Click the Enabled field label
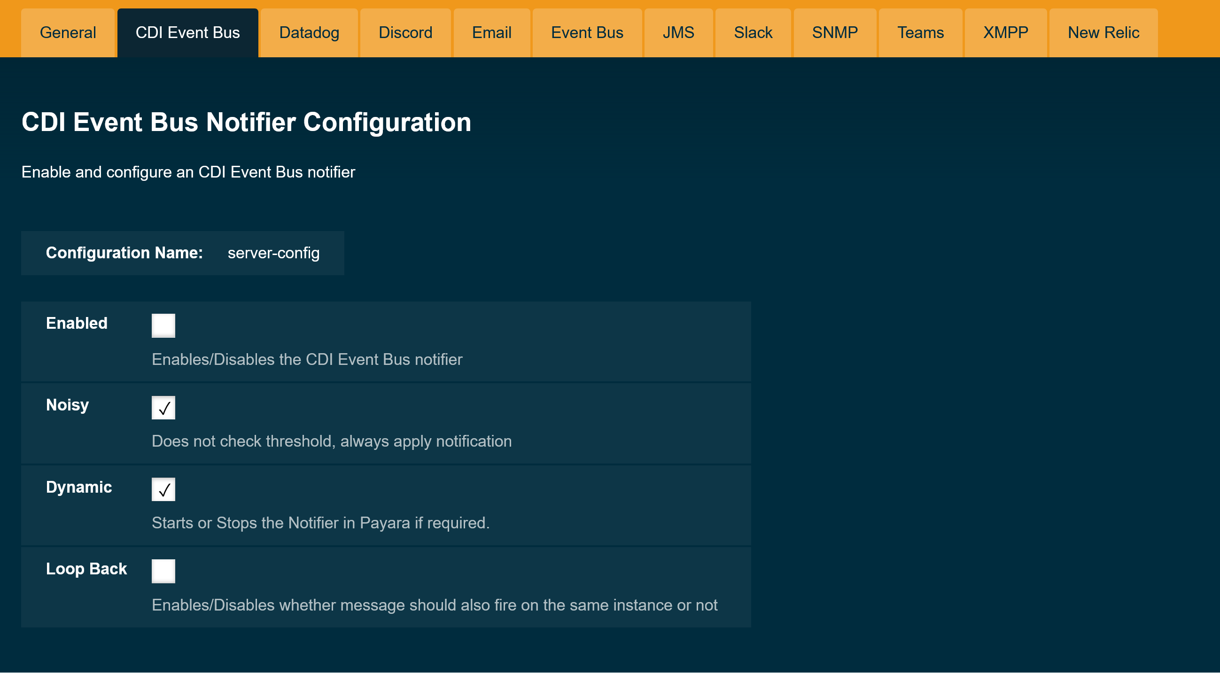 pyautogui.click(x=76, y=324)
